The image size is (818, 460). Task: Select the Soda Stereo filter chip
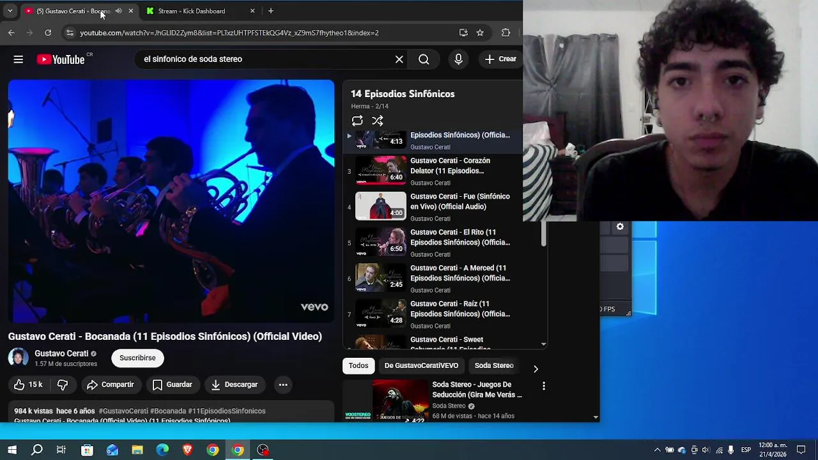(494, 365)
